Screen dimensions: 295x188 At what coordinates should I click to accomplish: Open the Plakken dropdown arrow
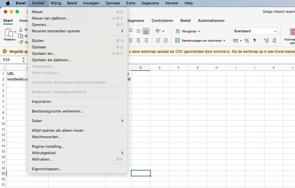point(15,32)
